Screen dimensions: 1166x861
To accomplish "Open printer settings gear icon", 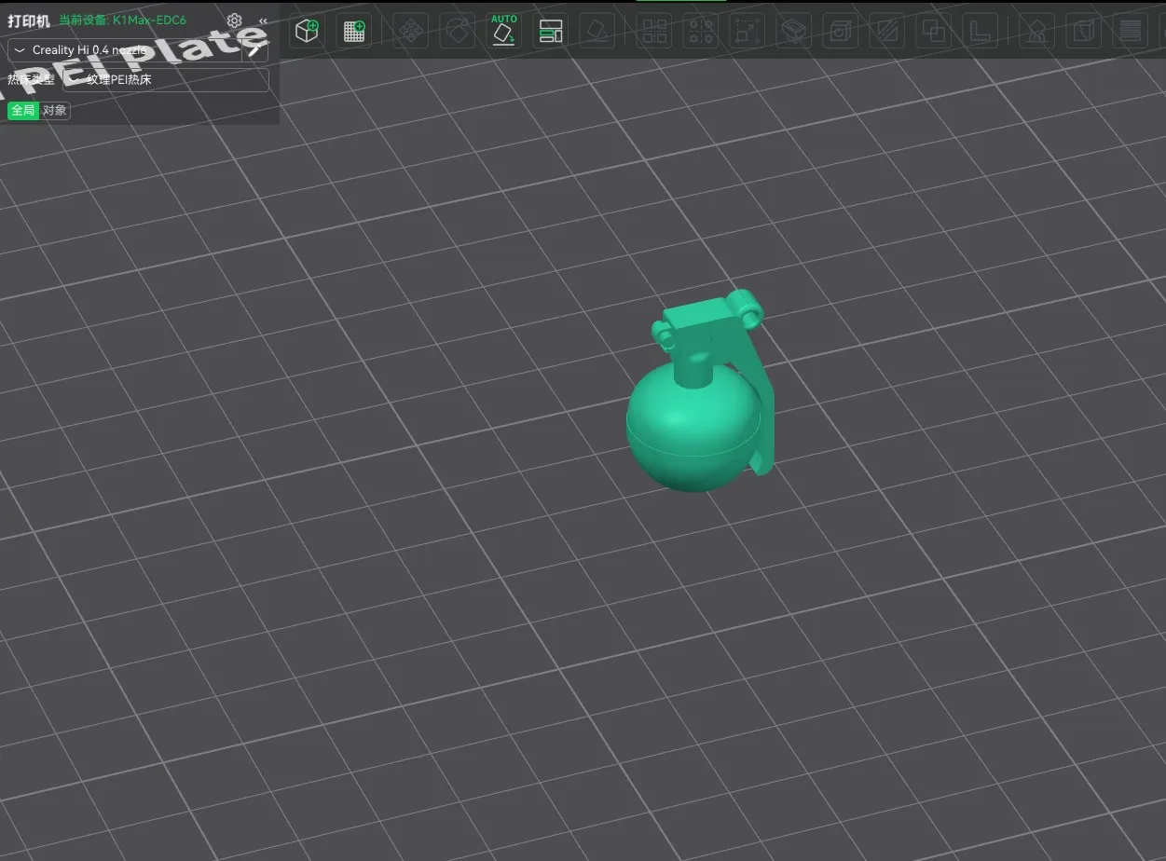I will 235,20.
